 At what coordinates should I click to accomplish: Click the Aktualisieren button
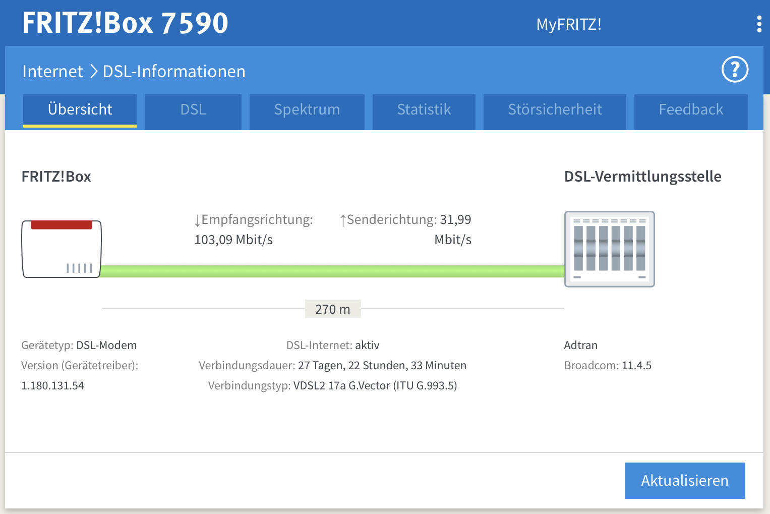(685, 481)
